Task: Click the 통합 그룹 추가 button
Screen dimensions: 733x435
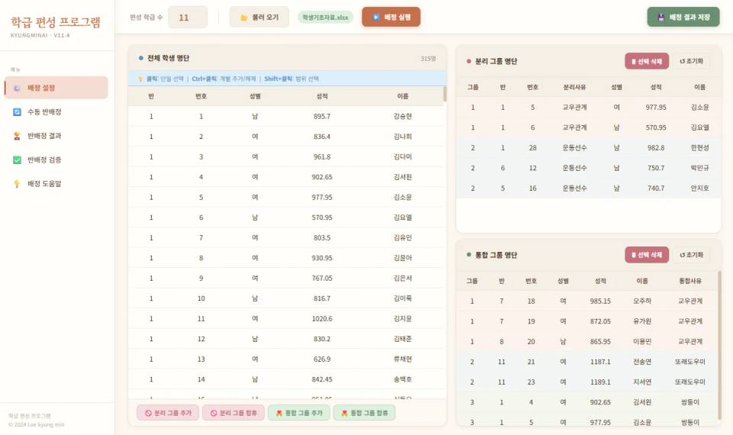Action: (x=299, y=413)
